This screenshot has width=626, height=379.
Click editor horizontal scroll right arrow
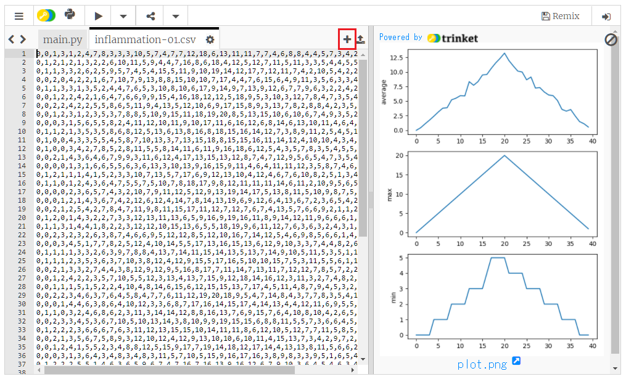pos(353,370)
